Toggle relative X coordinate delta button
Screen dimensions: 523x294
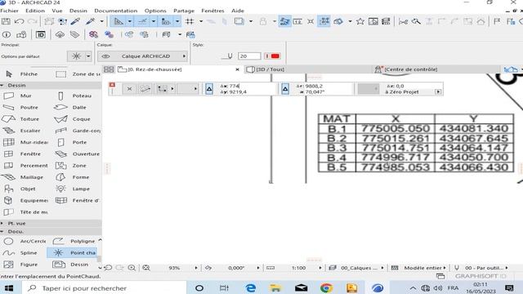pos(209,89)
